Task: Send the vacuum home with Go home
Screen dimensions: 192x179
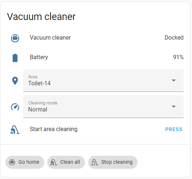Action: click(25, 162)
